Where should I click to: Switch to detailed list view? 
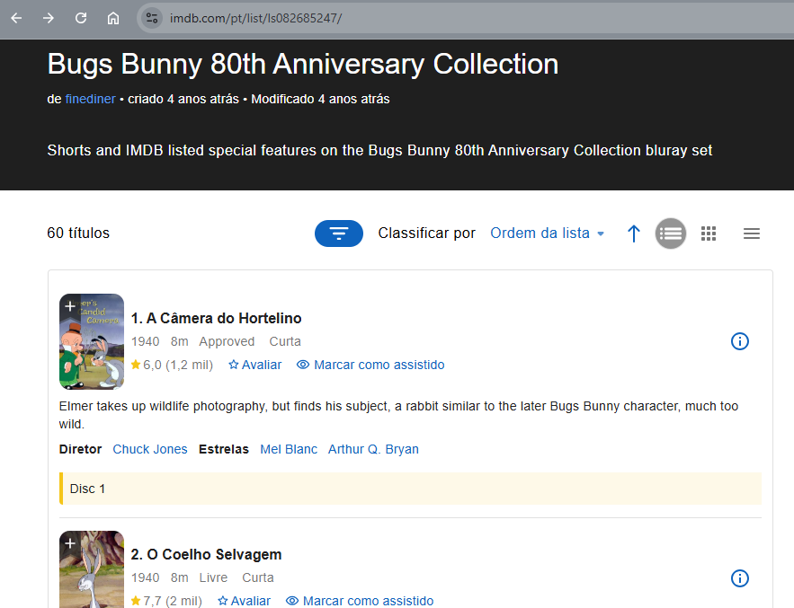tap(671, 234)
